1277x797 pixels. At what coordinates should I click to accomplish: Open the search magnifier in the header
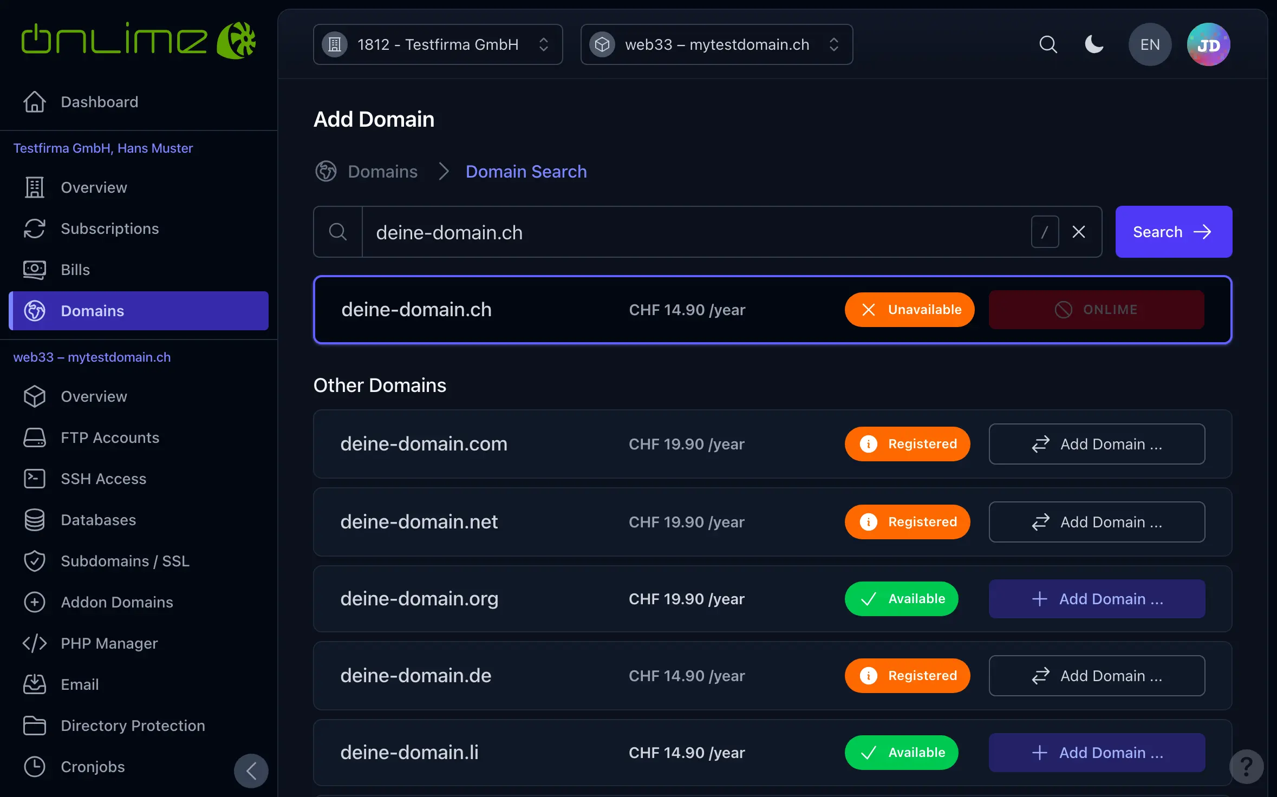tap(1048, 44)
